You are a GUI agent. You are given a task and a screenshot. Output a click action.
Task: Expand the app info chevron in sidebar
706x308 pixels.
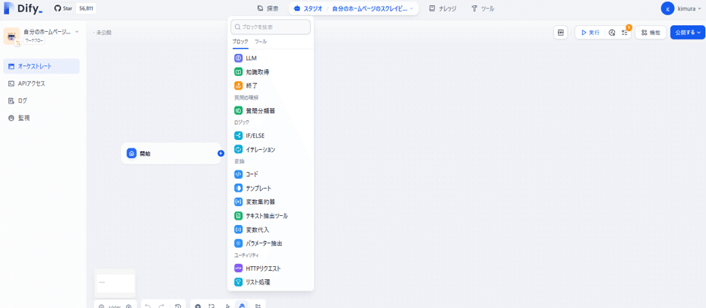pos(77,32)
